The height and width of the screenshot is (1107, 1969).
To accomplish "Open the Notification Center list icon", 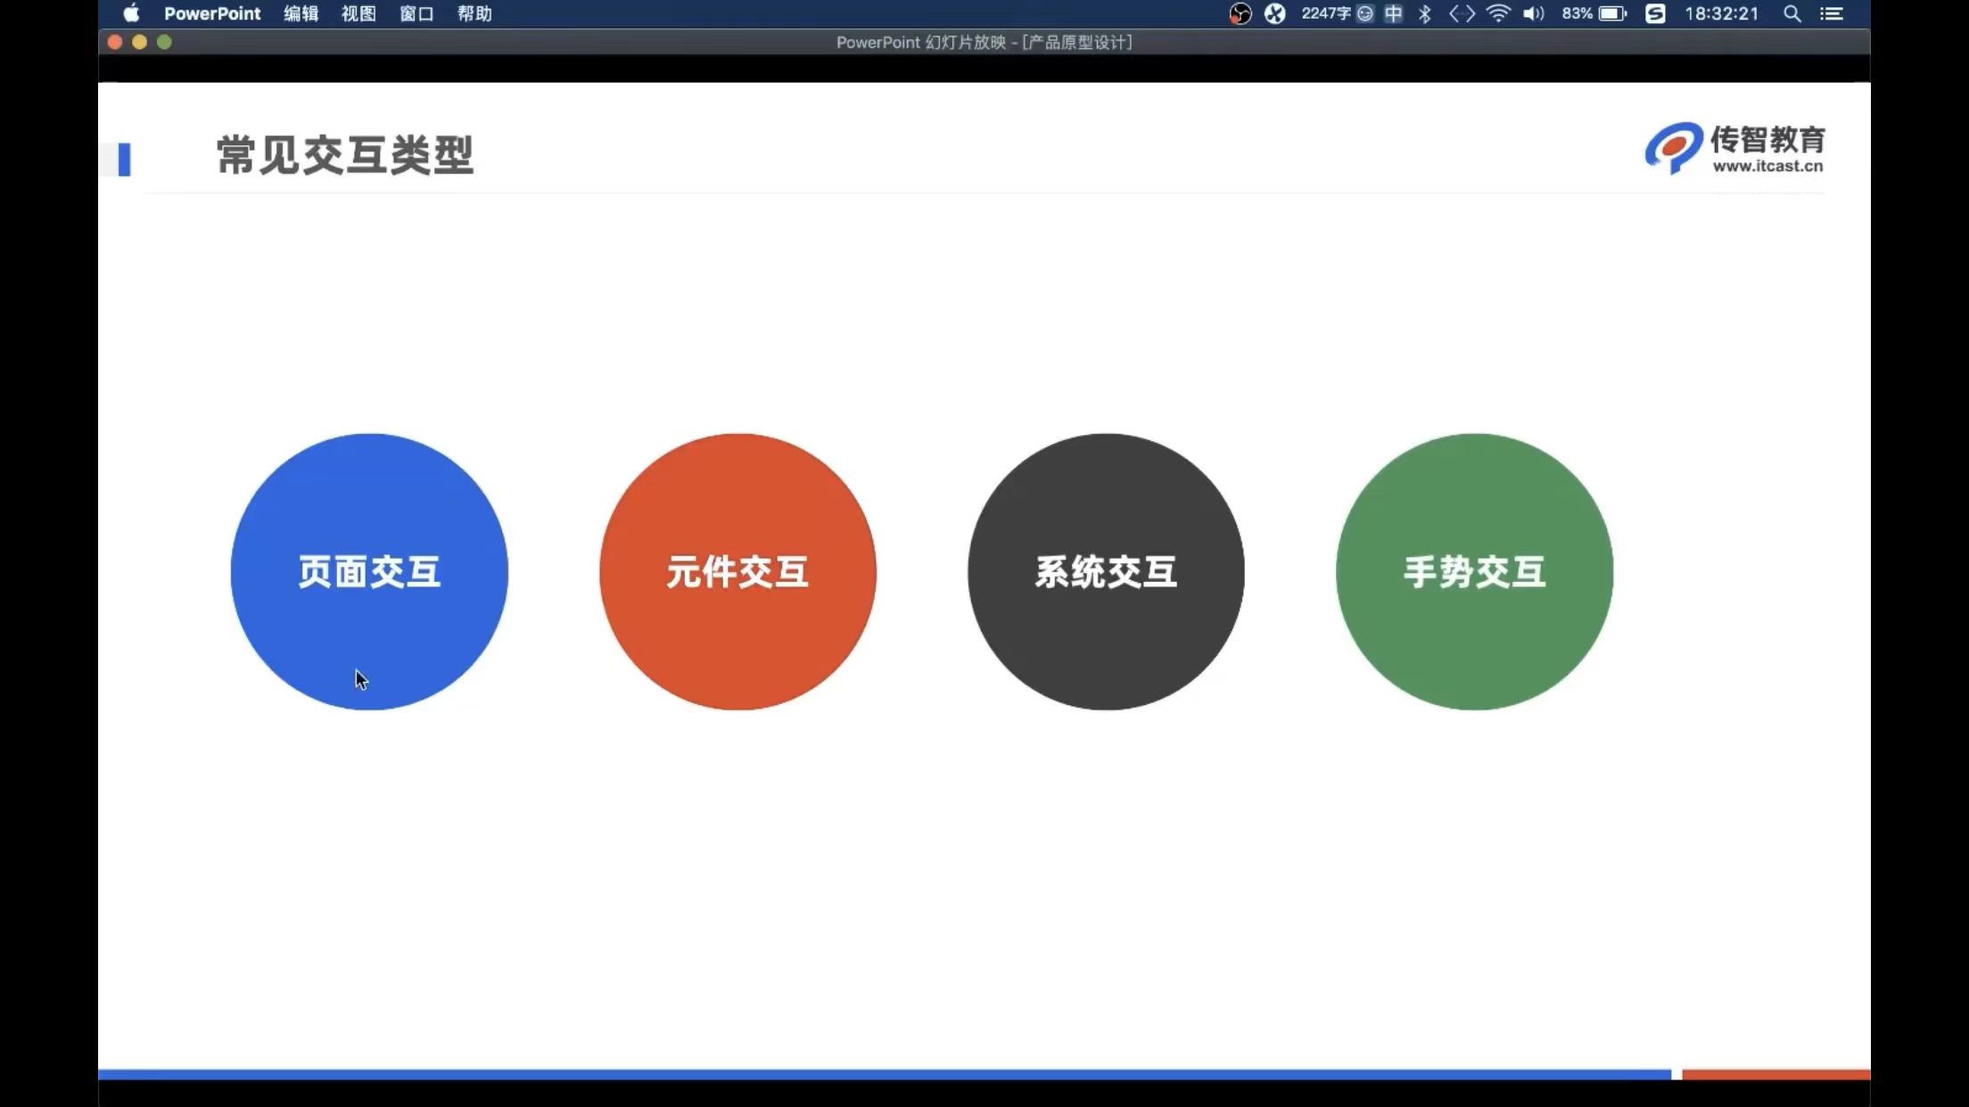I will (1831, 13).
